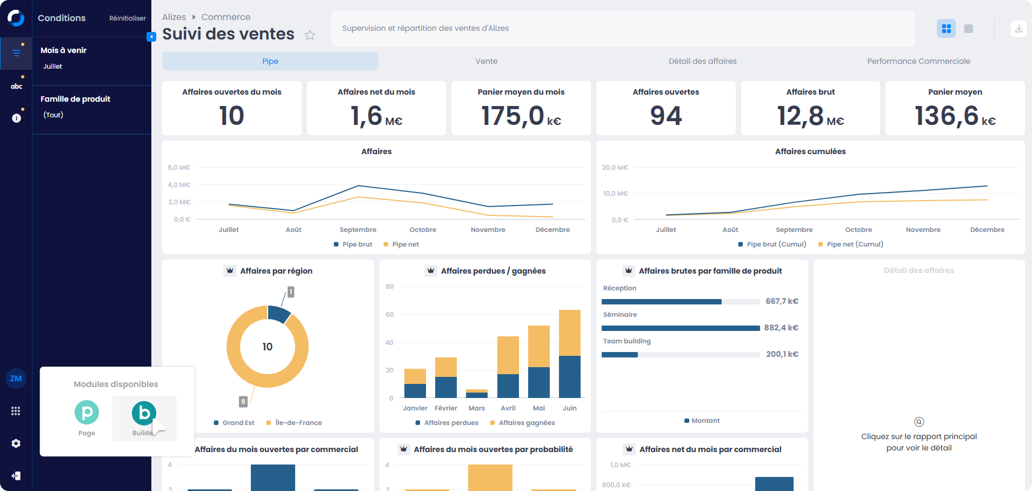Go to Alizes breadcrumb link
The height and width of the screenshot is (491, 1032).
[x=174, y=17]
